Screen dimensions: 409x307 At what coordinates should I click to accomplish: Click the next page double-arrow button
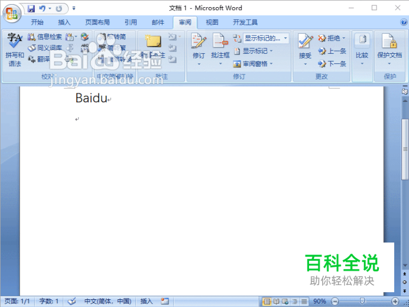click(x=405, y=291)
